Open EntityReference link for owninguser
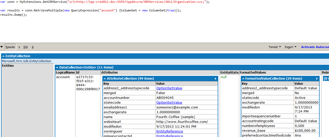Screen dimensions: 329x137 click(x=170, y=131)
